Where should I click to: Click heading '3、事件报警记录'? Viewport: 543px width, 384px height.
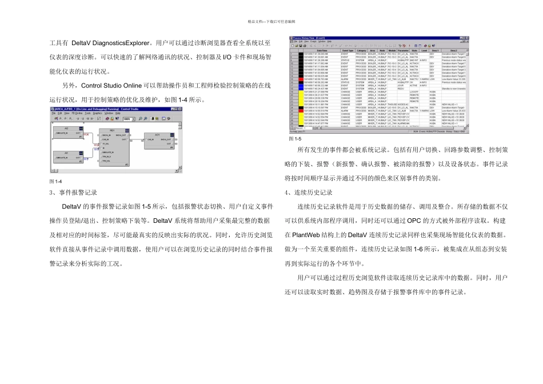(73, 193)
